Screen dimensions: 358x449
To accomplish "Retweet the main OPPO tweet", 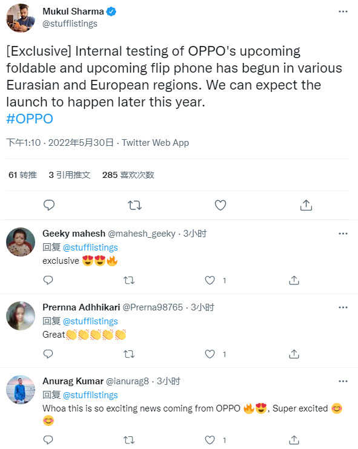I will pyautogui.click(x=134, y=205).
